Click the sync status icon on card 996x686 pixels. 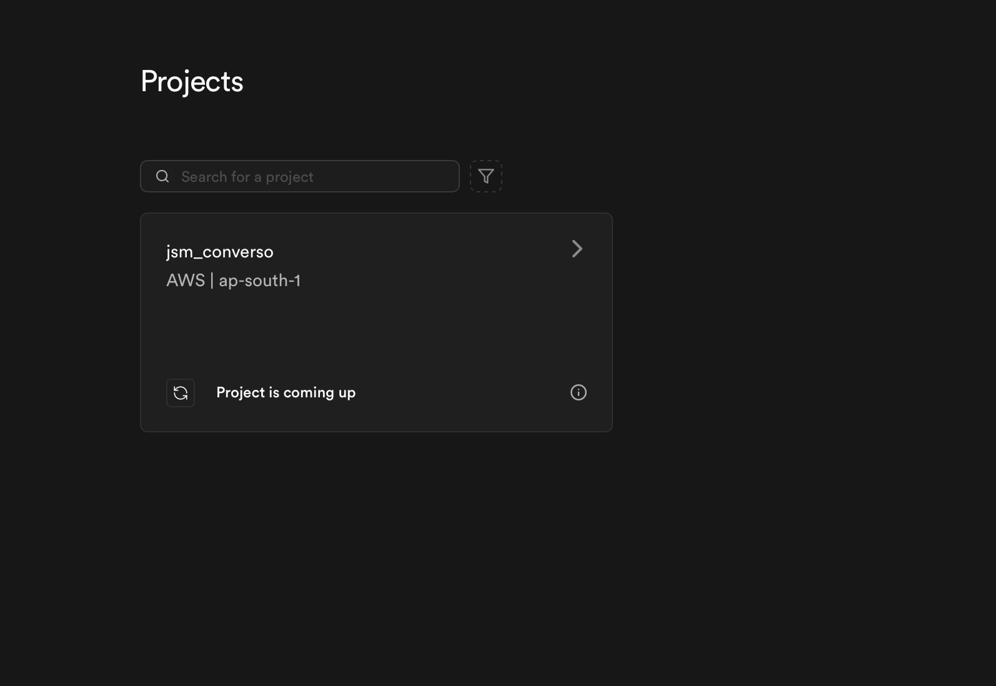point(181,393)
